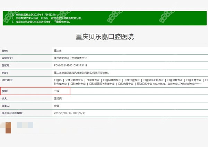Click the 口腔粘膜病专业 entry
Viewport: 208px width, 147px height.
click(x=112, y=80)
